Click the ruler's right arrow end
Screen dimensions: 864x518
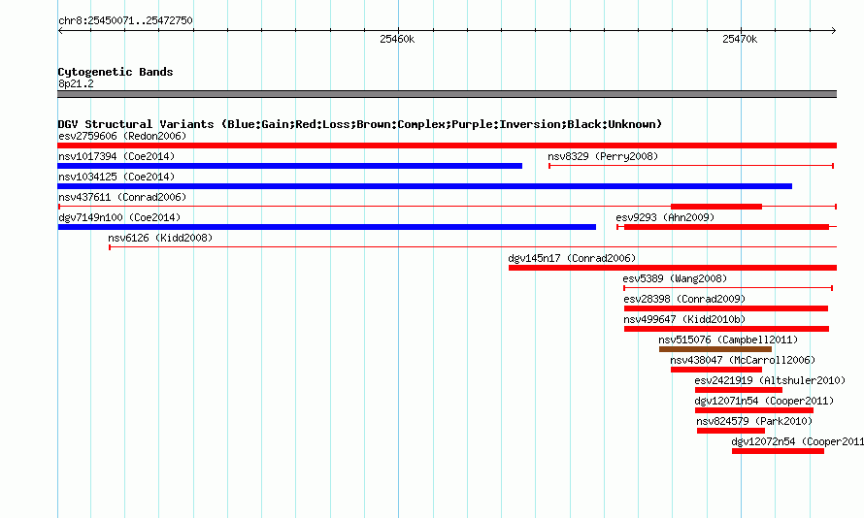(834, 30)
